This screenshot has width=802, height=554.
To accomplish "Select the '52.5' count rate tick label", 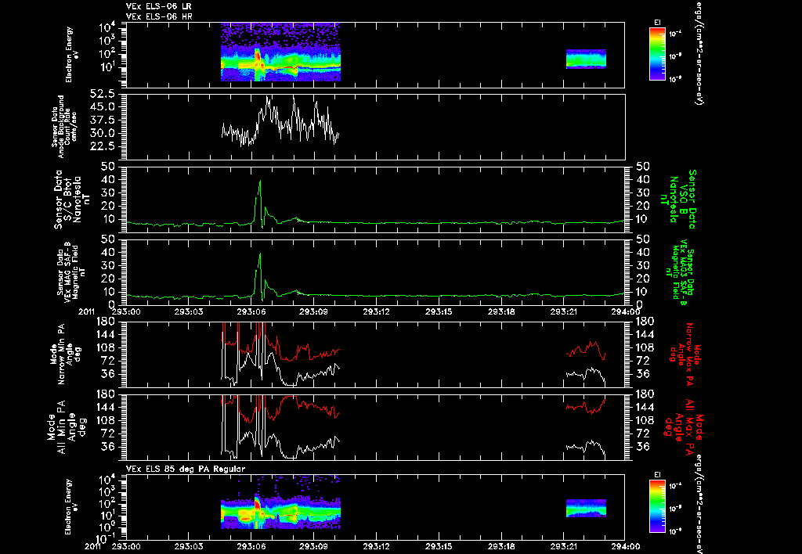I will 103,95.
